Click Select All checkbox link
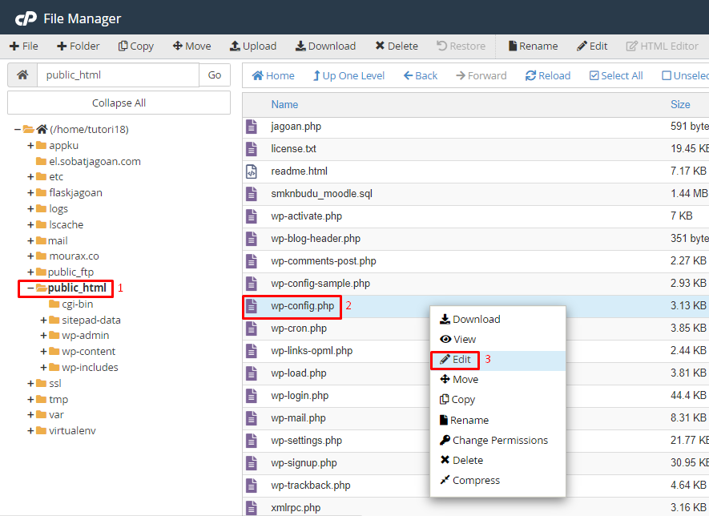Viewport: 709px width, 516px height. (616, 75)
